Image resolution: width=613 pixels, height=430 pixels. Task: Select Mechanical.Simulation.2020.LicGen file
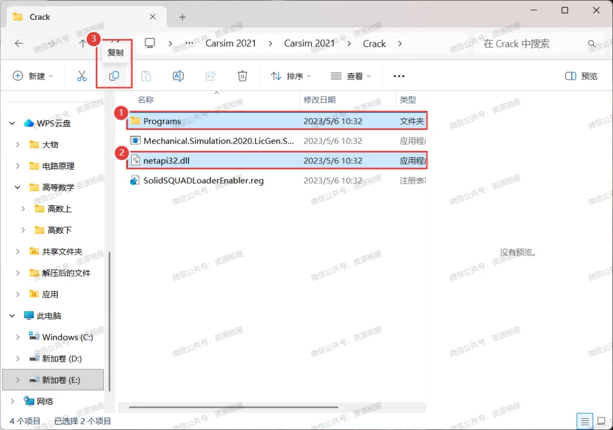(277, 141)
